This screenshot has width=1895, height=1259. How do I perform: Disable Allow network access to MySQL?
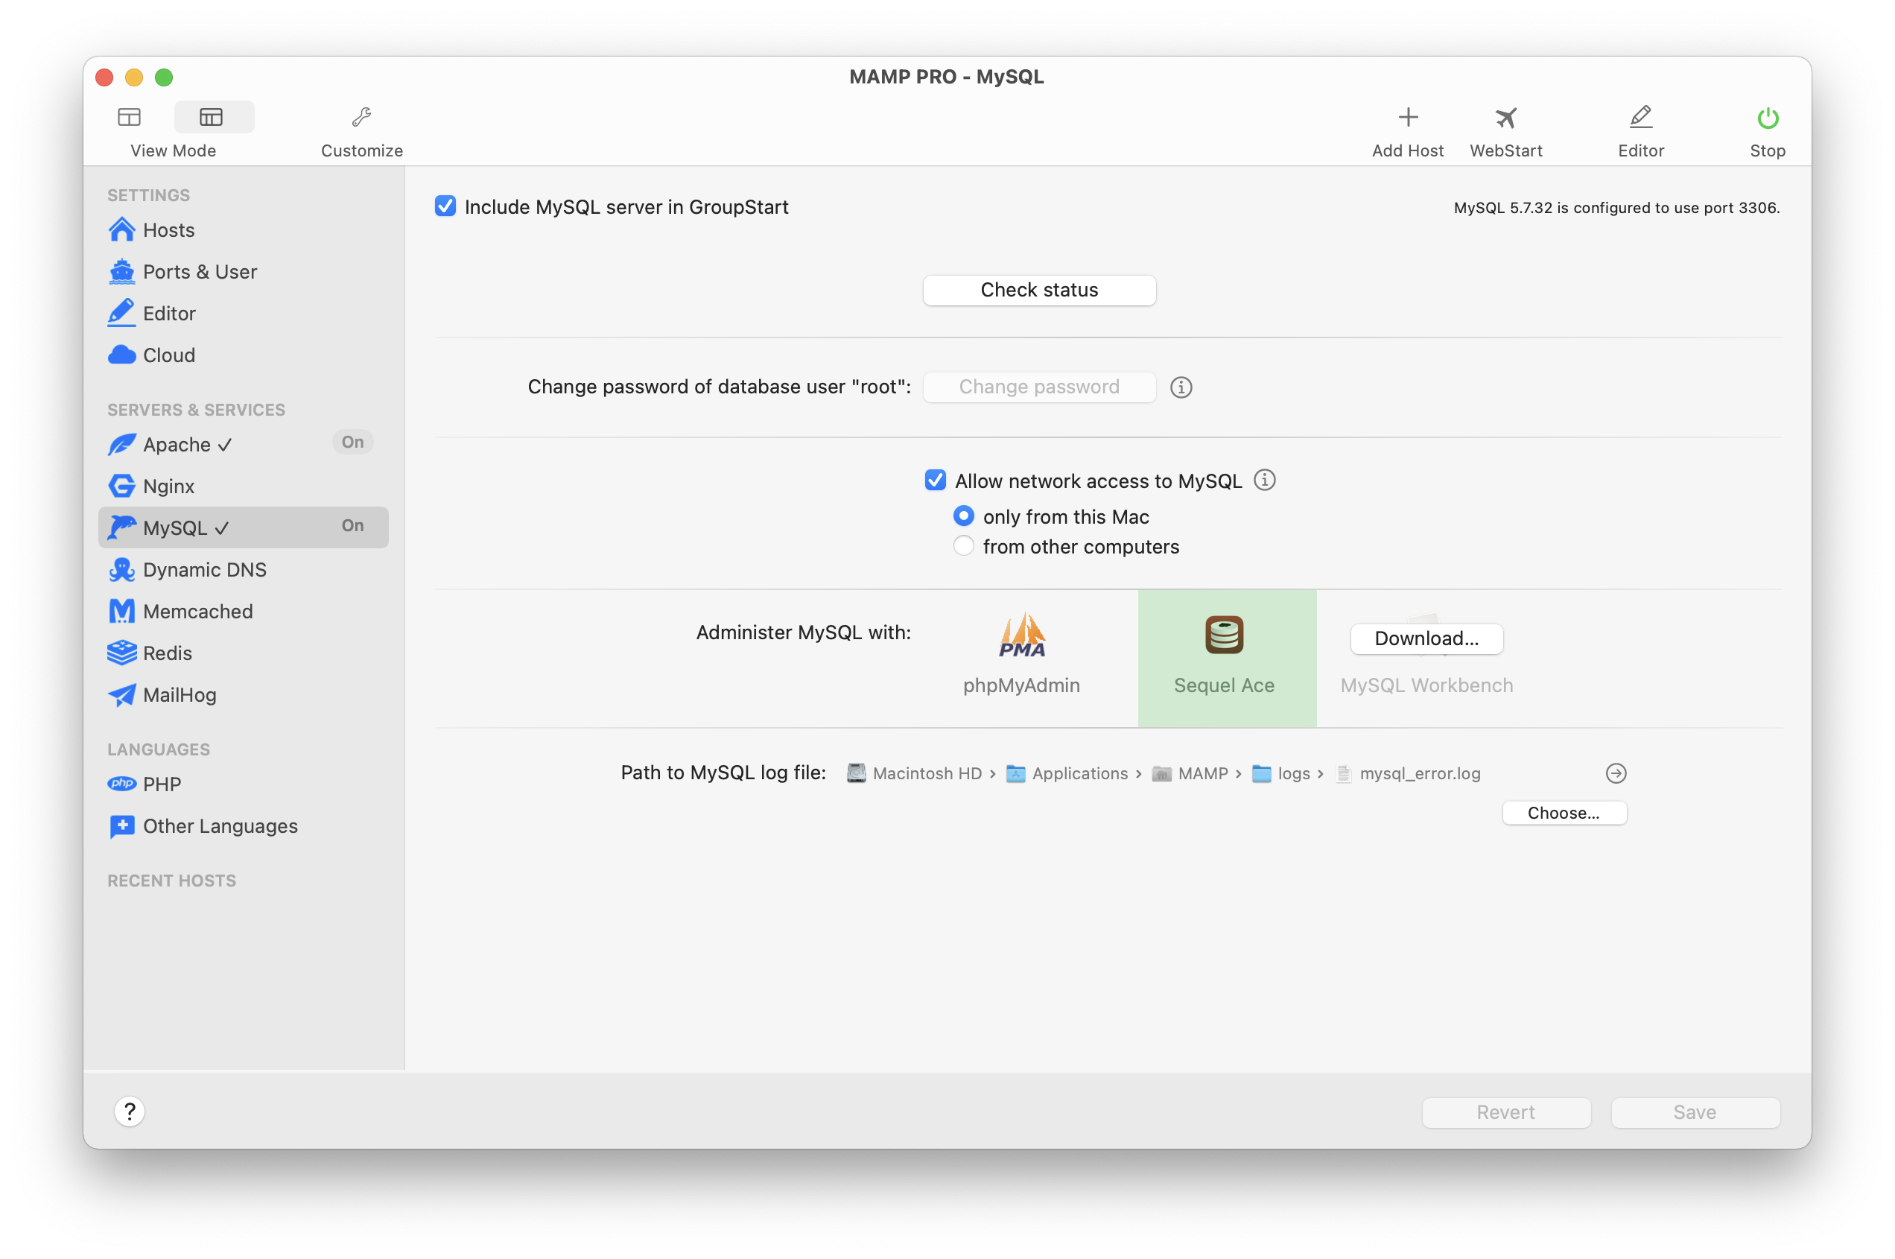click(x=935, y=481)
